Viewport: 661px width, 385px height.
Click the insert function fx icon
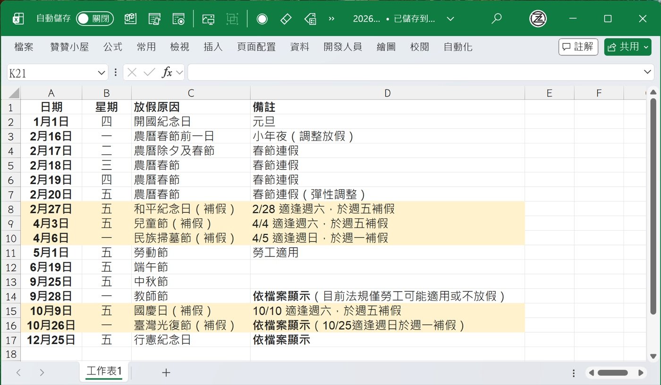tap(167, 72)
